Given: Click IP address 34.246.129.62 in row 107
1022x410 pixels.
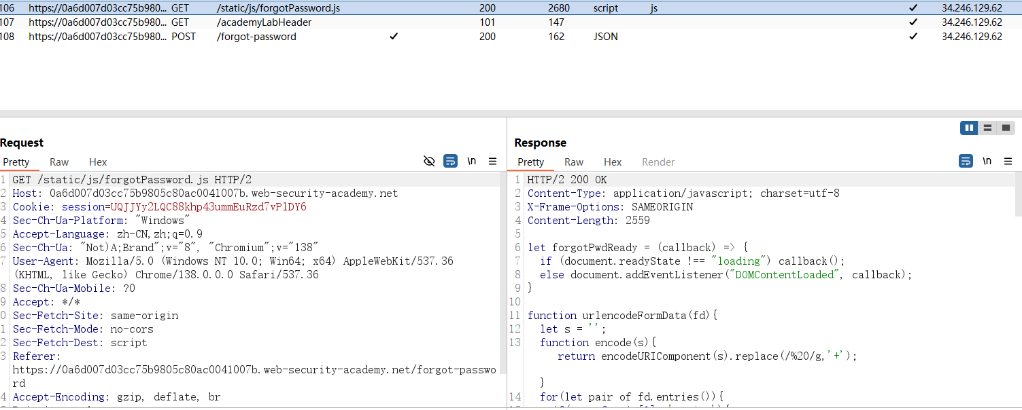Looking at the screenshot, I should tap(972, 22).
